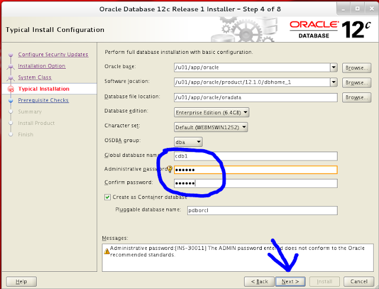This screenshot has width=379, height=289.
Task: Click the Administrative password field
Action: pos(256,169)
